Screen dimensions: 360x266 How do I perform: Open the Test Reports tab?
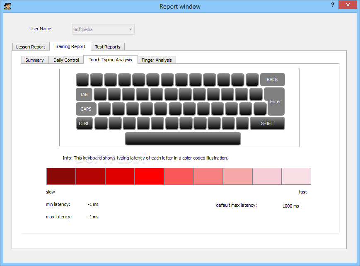click(x=108, y=47)
